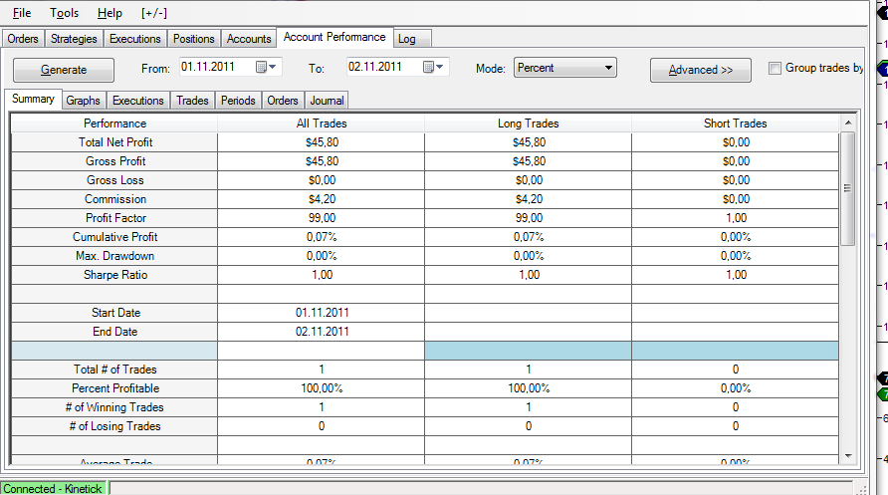Click the vertical scrollbar thumb of table
The image size is (888, 495).
point(848,188)
